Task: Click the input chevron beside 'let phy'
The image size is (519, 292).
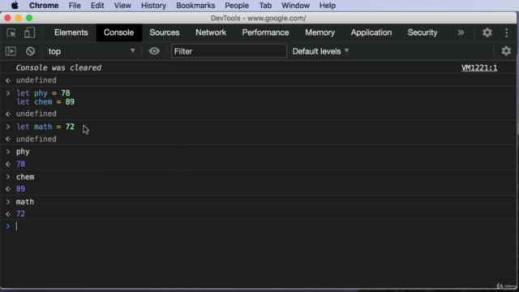Action: tap(8, 93)
